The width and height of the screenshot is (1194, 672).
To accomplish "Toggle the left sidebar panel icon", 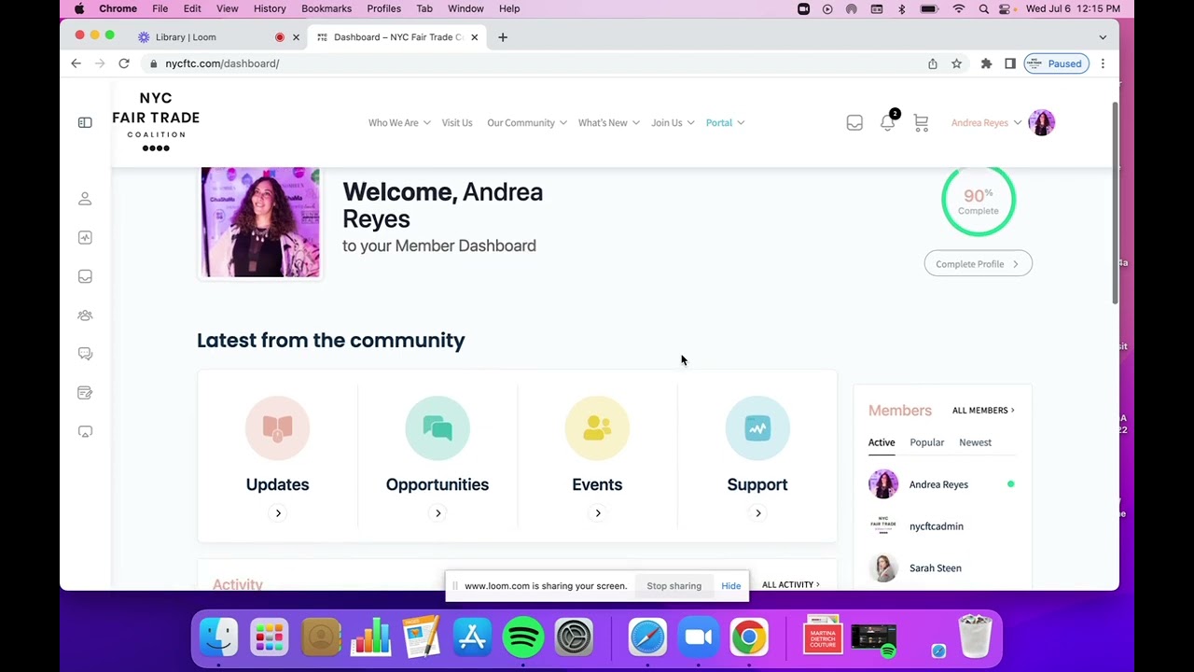I will [x=85, y=122].
